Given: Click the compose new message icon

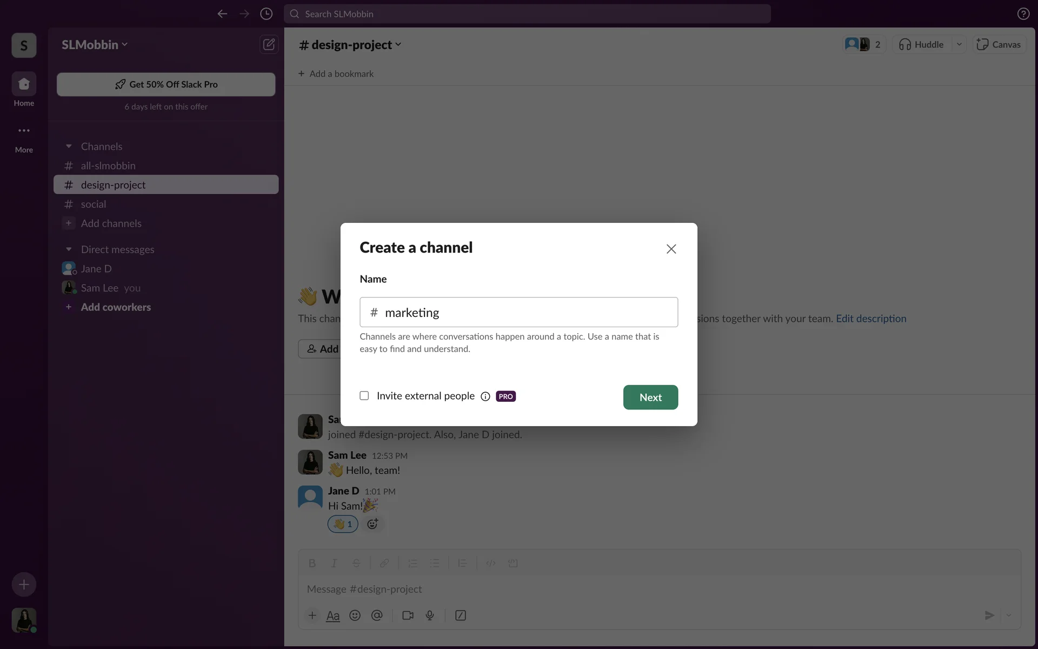Looking at the screenshot, I should click(x=269, y=44).
